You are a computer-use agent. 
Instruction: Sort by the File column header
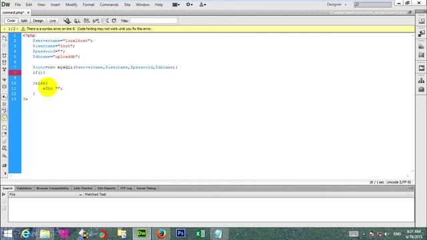coord(46,194)
